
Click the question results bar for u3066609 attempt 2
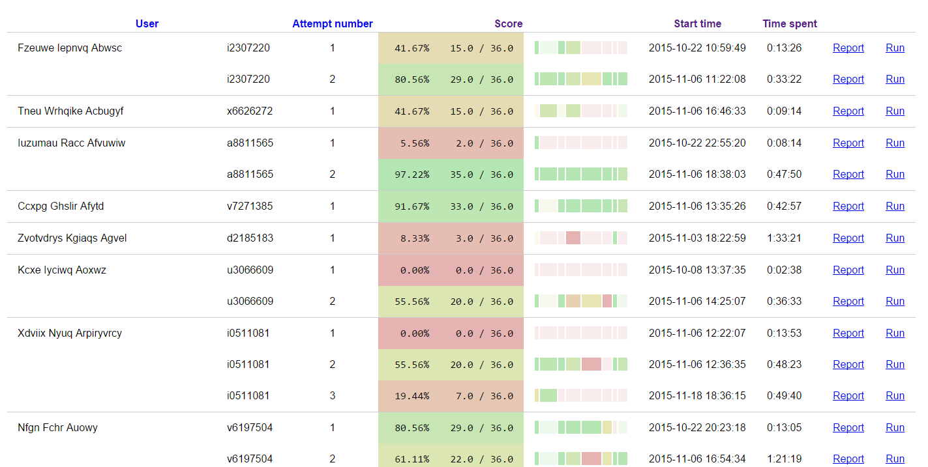coord(581,302)
